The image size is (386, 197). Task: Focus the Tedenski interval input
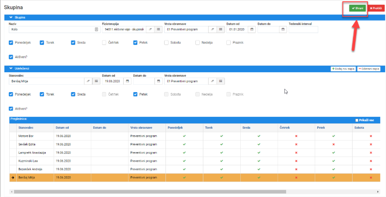(x=303, y=30)
